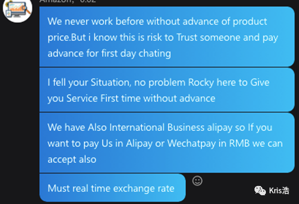Click lowercase "alipay" after the word Business
The height and width of the screenshot is (204, 299).
(220, 128)
